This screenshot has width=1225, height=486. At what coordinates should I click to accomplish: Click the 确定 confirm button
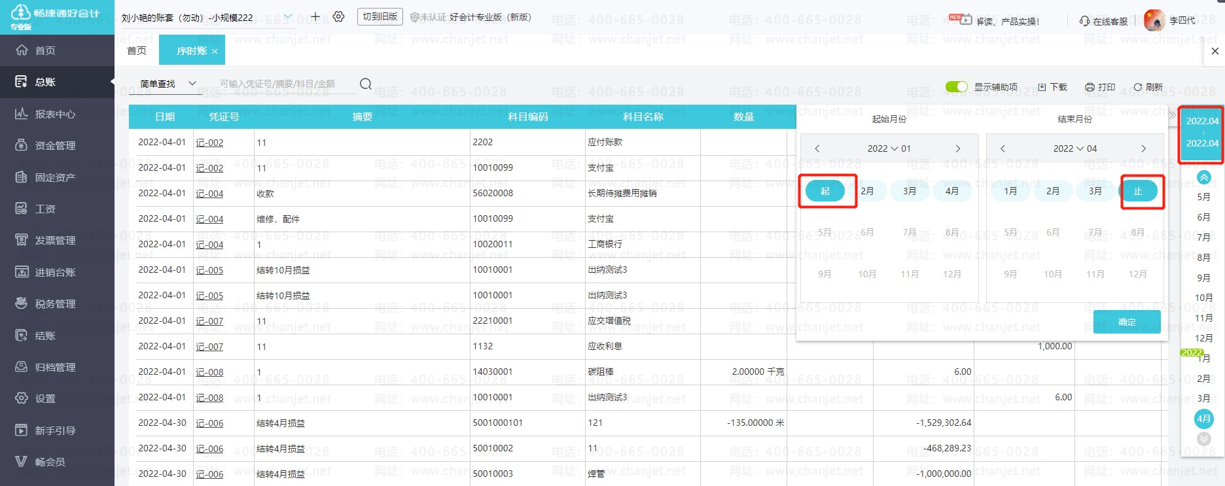pyautogui.click(x=1127, y=322)
